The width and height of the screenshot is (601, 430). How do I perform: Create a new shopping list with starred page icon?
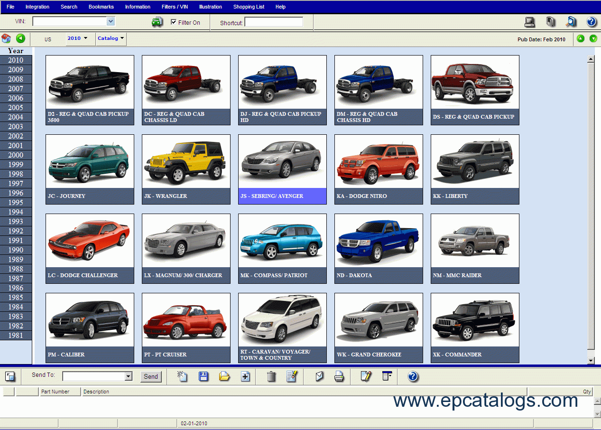[x=182, y=376]
